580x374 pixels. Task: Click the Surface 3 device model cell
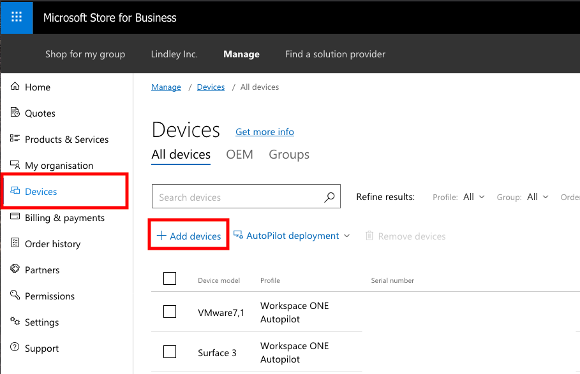(x=217, y=353)
